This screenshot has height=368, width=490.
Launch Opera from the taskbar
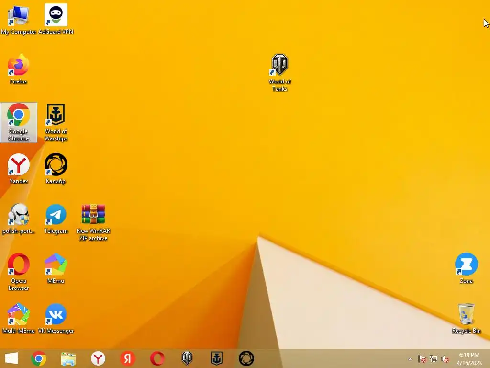[157, 358]
